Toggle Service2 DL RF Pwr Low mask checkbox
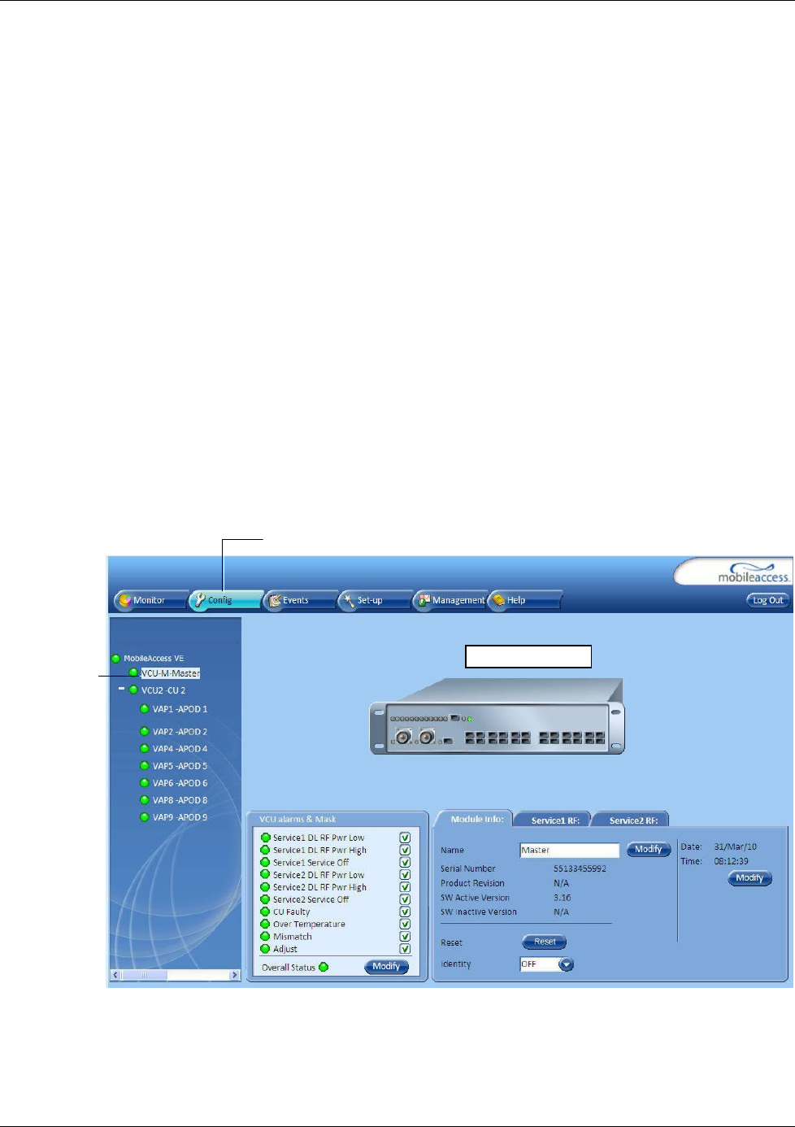 click(405, 875)
